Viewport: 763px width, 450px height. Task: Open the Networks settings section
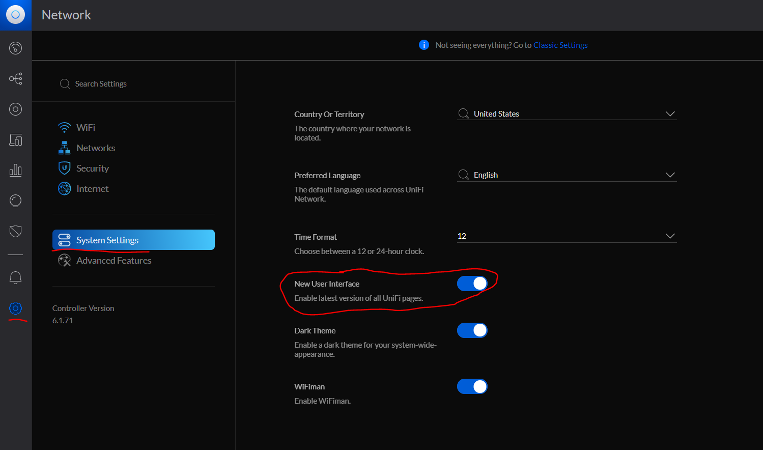(95, 148)
